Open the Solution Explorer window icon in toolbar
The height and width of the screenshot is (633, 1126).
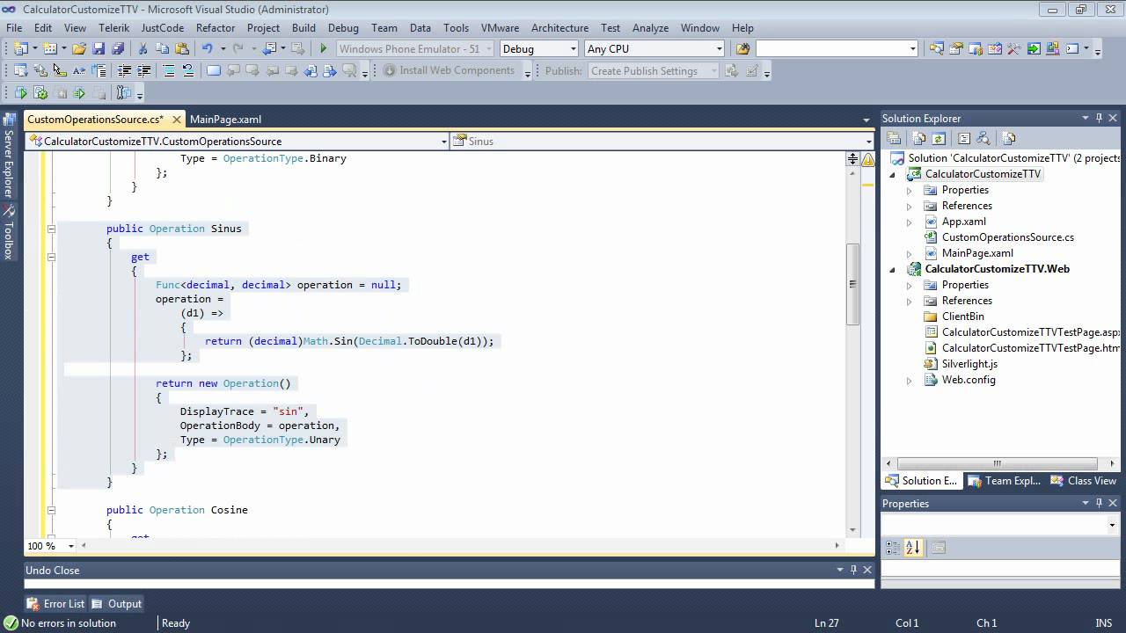point(937,49)
